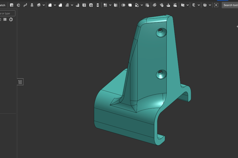
Task: Click the Search tools field
Action: click(230, 5)
